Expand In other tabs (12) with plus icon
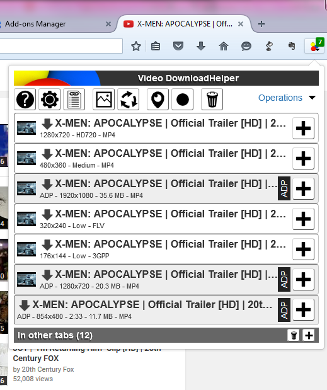The width and height of the screenshot is (327, 390). click(x=309, y=335)
